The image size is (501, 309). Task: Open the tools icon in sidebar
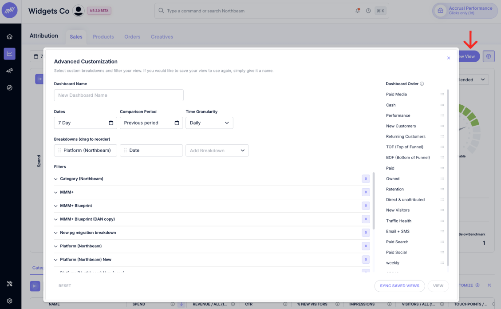(10, 284)
